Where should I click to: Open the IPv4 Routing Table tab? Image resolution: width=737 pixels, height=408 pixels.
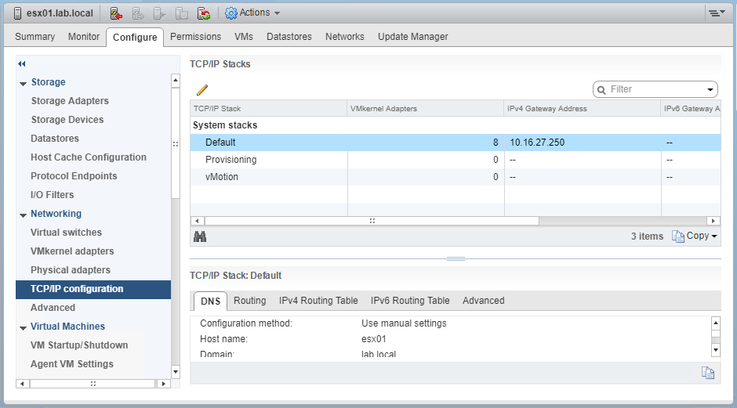pos(318,301)
